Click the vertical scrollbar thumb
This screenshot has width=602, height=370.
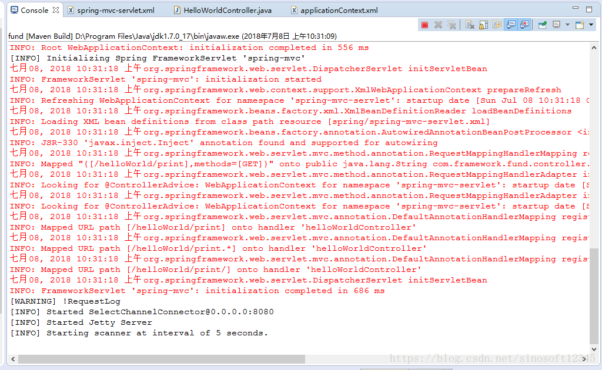point(594,296)
